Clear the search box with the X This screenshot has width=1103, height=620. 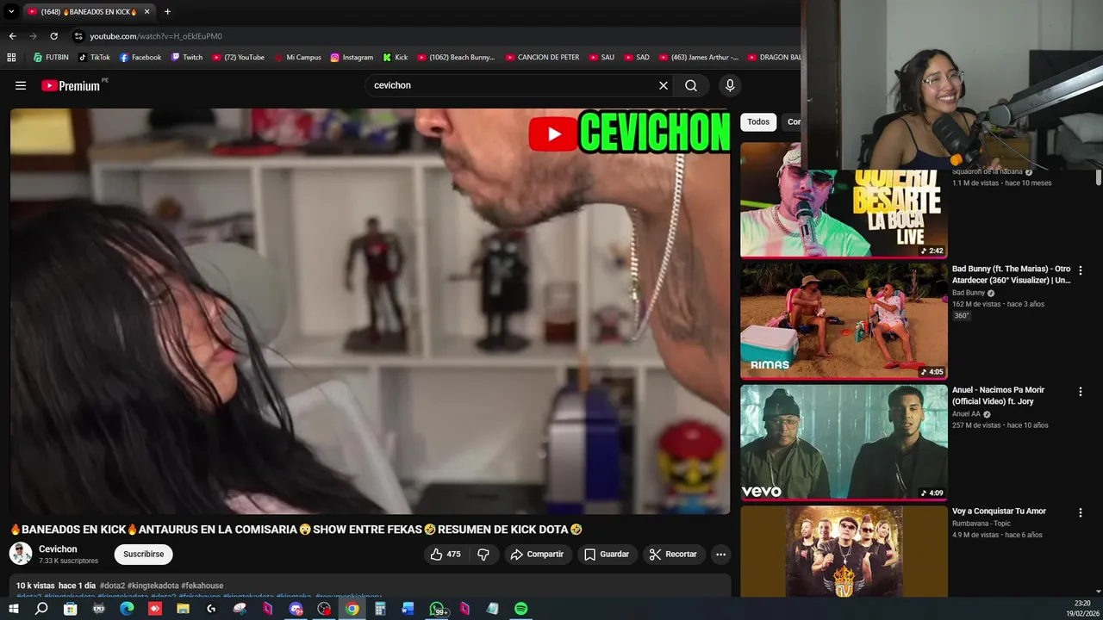664,85
